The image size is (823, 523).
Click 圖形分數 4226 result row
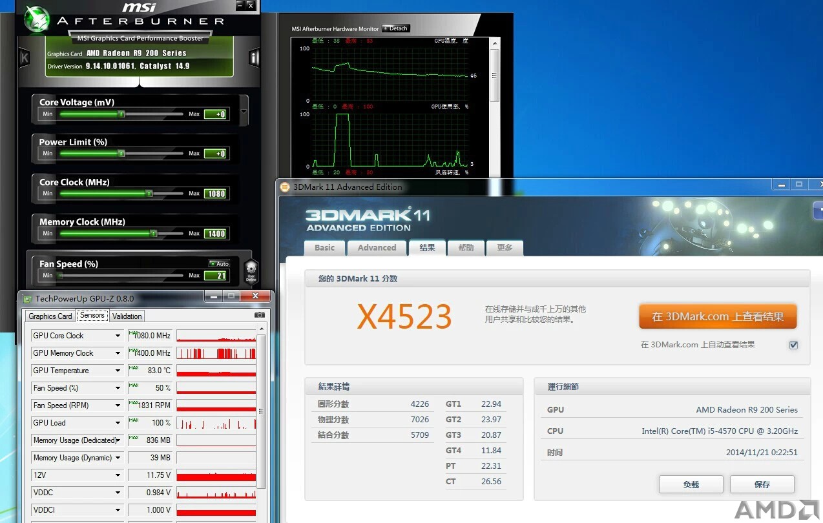373,404
